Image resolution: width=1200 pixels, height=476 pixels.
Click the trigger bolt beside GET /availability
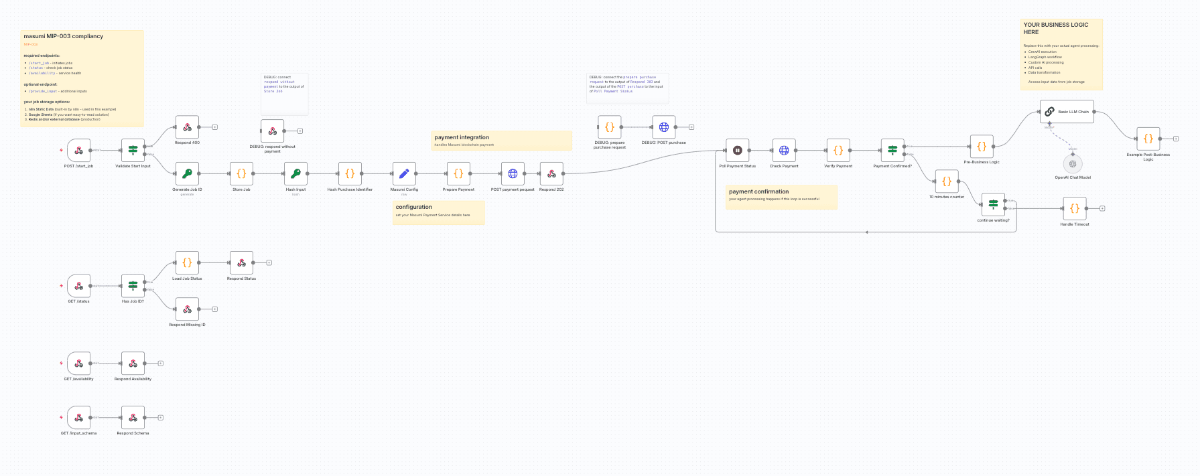[x=61, y=364]
